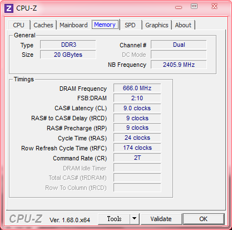Go to the Mainboard tab
The width and height of the screenshot is (232, 230).
[73, 25]
